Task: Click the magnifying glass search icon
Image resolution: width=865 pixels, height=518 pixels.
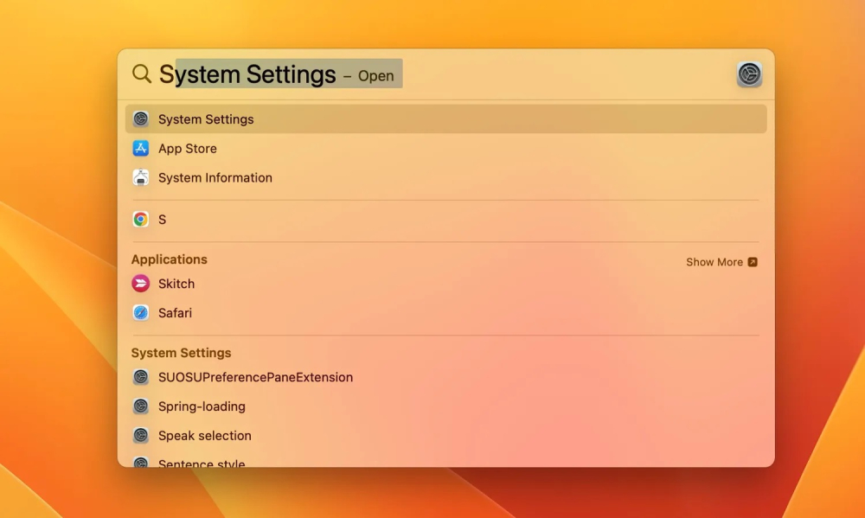Action: (x=141, y=74)
